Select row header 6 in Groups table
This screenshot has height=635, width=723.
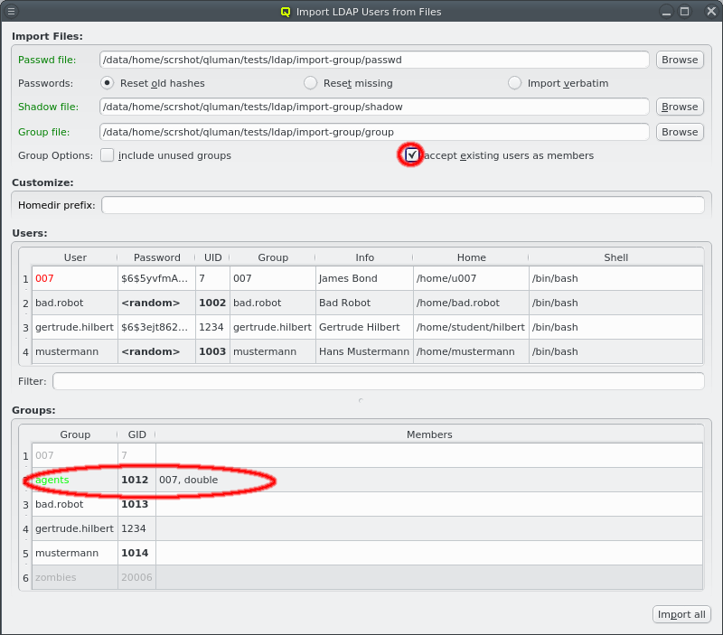tap(25, 578)
